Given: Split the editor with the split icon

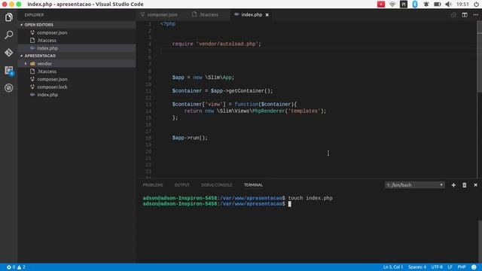Looking at the screenshot, I should pyautogui.click(x=465, y=15).
